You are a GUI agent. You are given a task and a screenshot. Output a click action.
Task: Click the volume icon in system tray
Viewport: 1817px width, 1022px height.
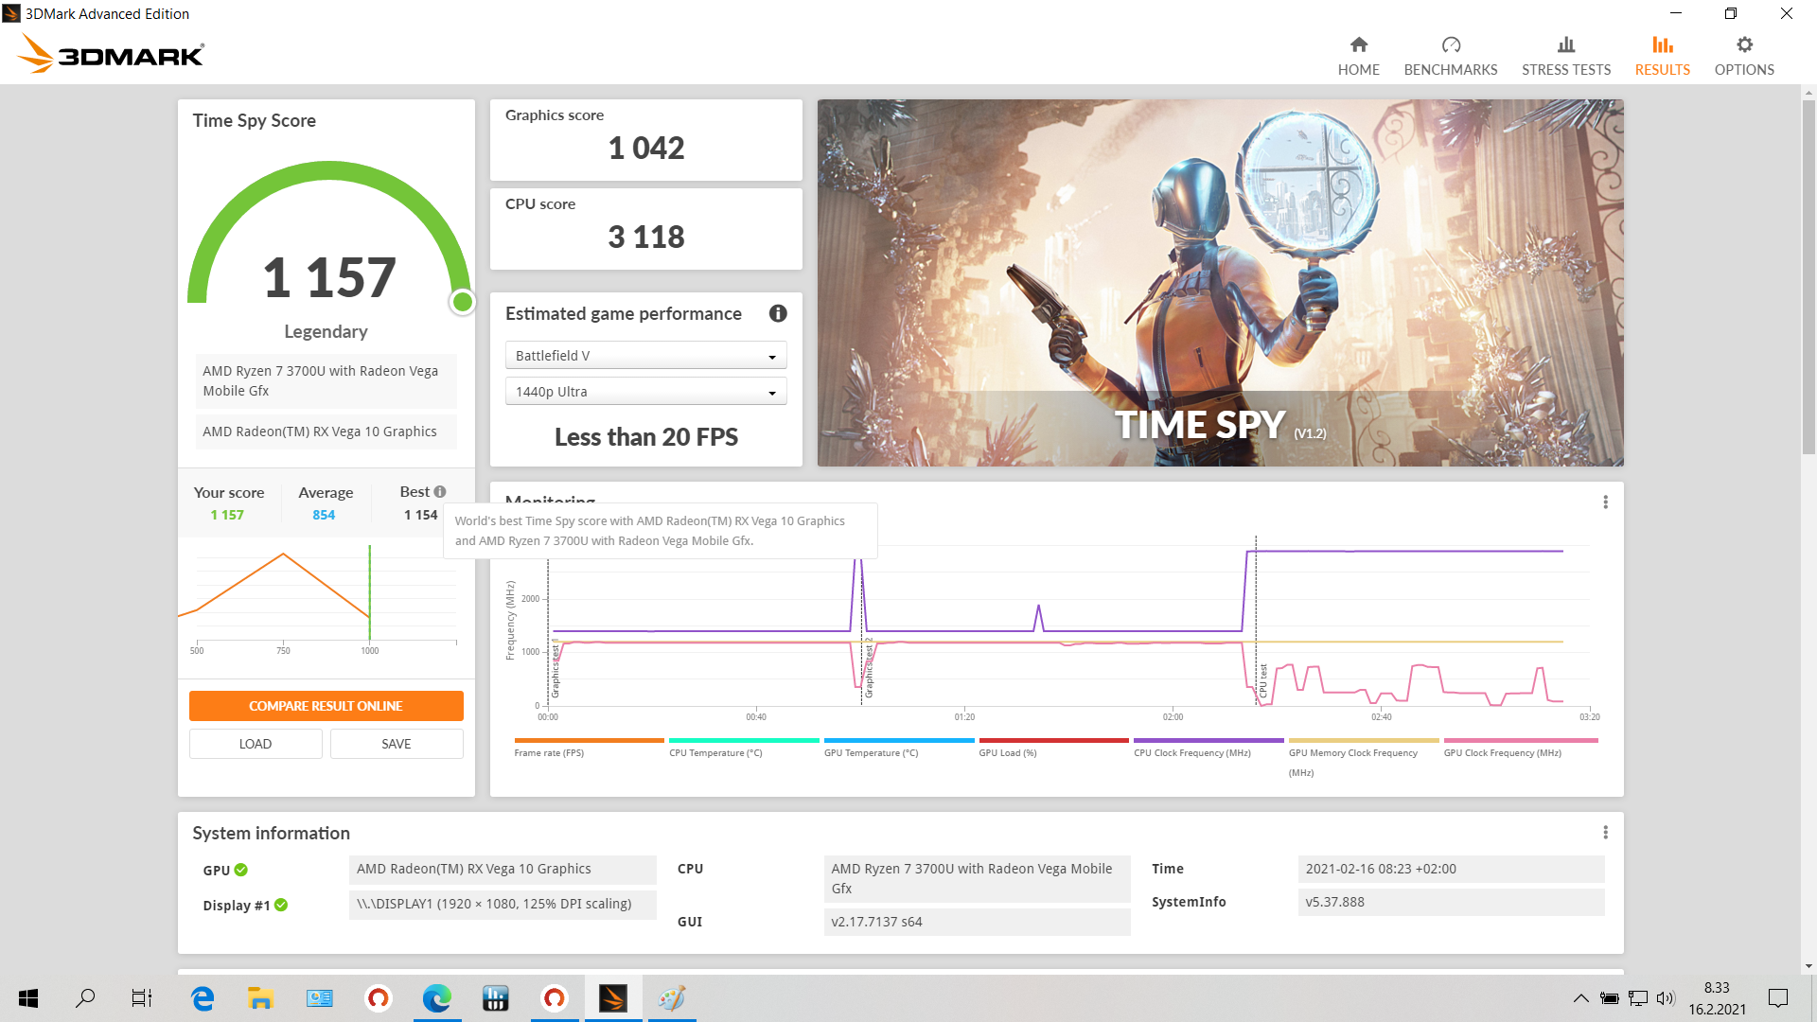click(x=1667, y=997)
